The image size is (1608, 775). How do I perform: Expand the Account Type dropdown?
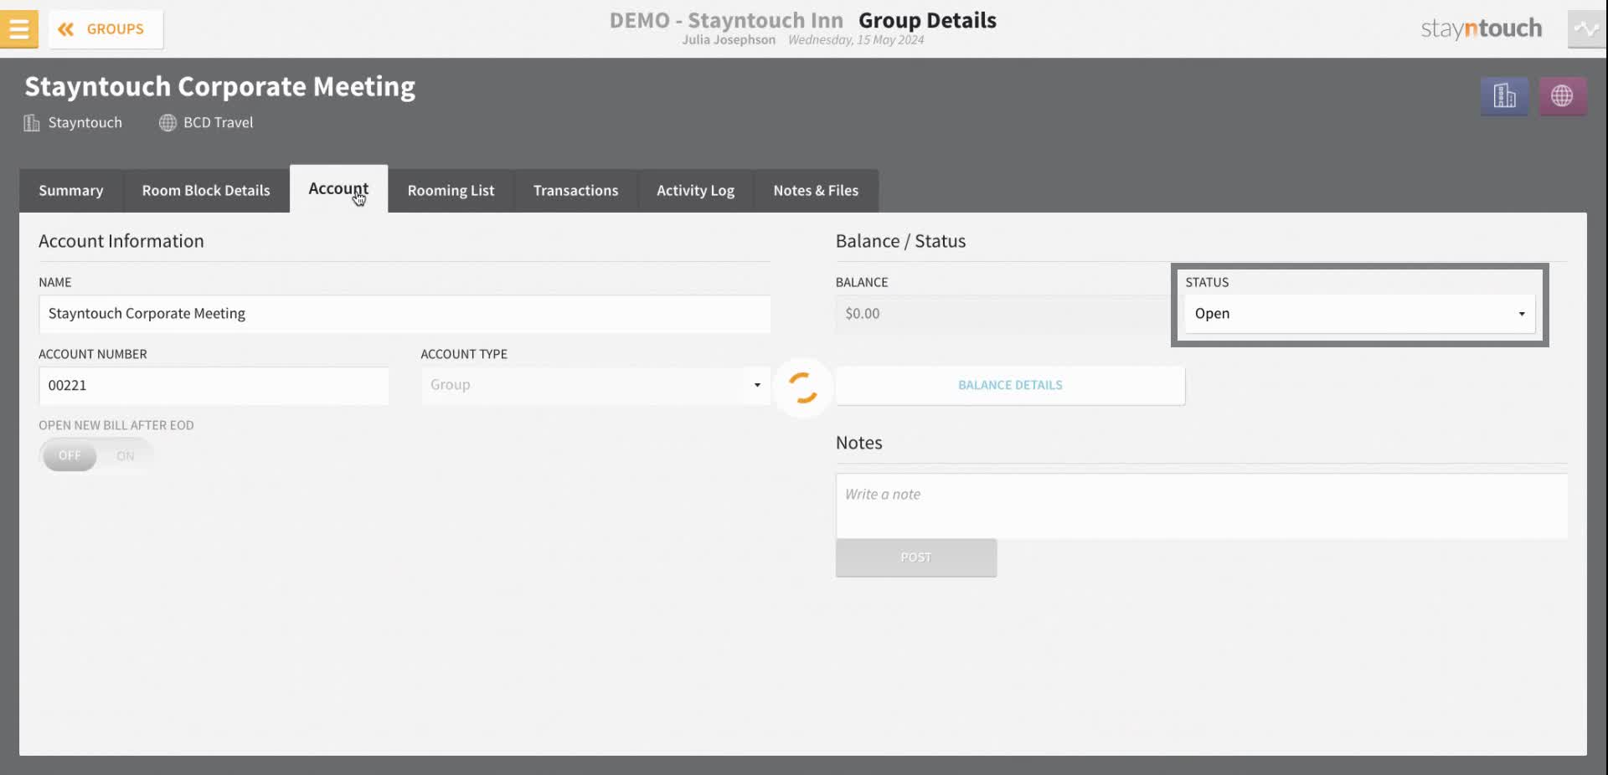(x=595, y=385)
